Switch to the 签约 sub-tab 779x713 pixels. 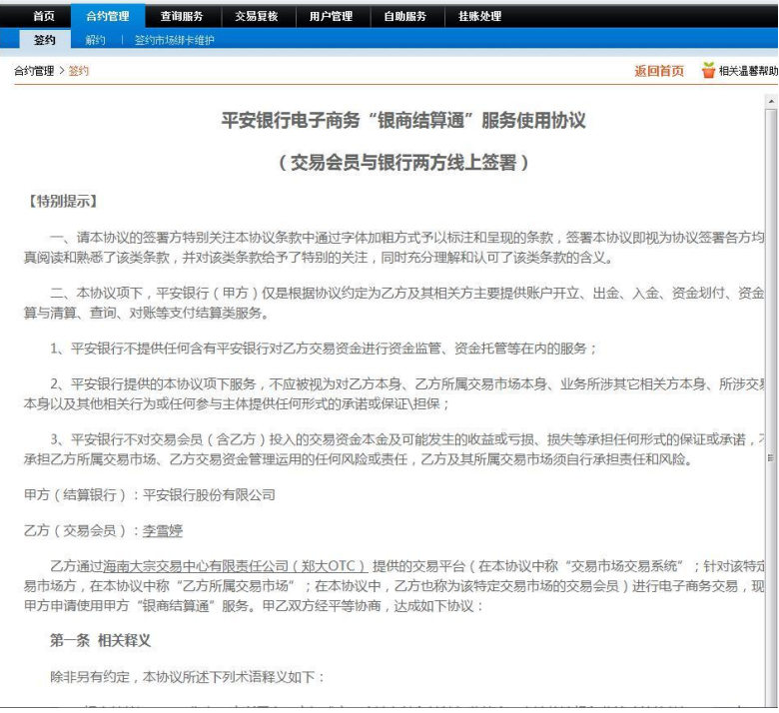click(x=45, y=40)
